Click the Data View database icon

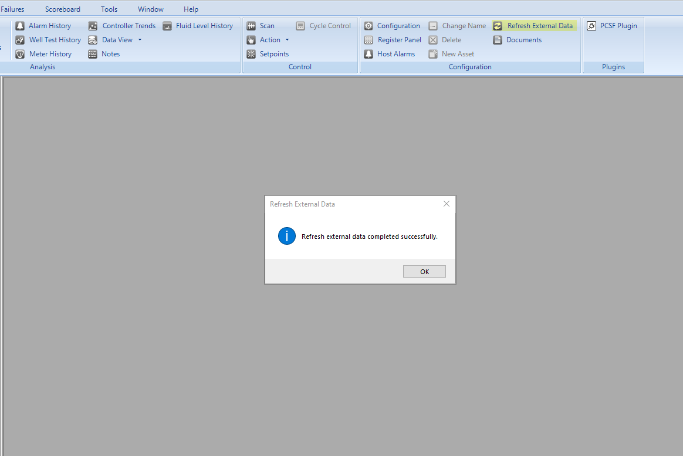(x=93, y=40)
